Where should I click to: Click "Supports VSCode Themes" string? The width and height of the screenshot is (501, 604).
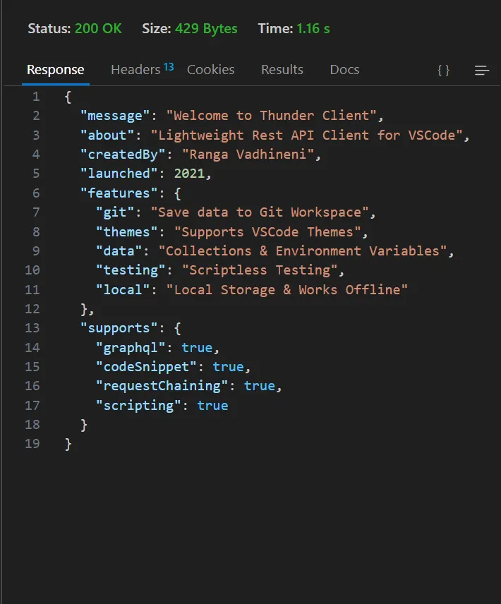[x=267, y=232]
